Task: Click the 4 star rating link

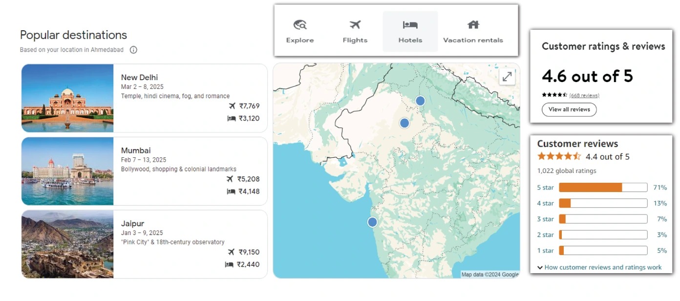Action: [545, 203]
